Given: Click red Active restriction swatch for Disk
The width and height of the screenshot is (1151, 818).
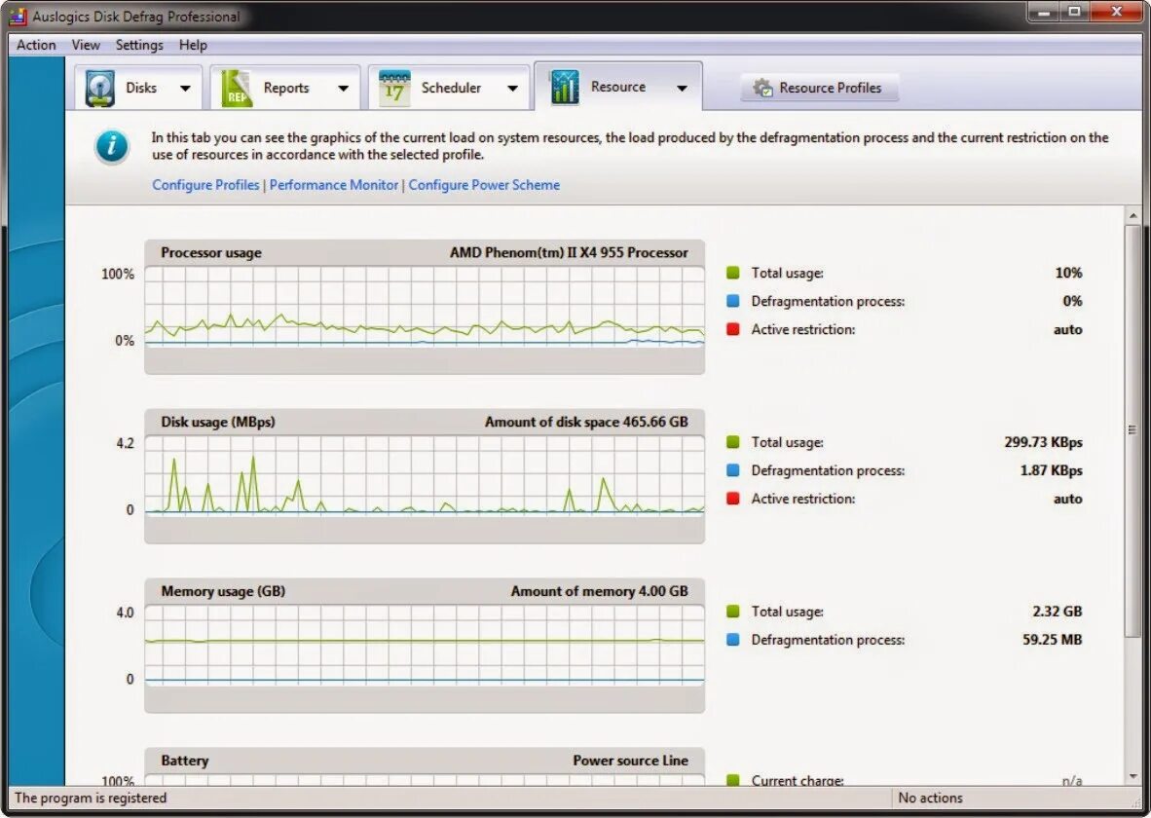Looking at the screenshot, I should (x=732, y=499).
